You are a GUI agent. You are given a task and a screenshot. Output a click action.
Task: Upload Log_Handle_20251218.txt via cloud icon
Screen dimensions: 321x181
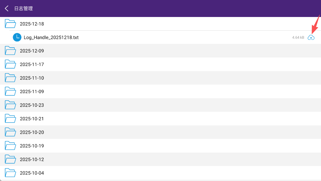(311, 38)
